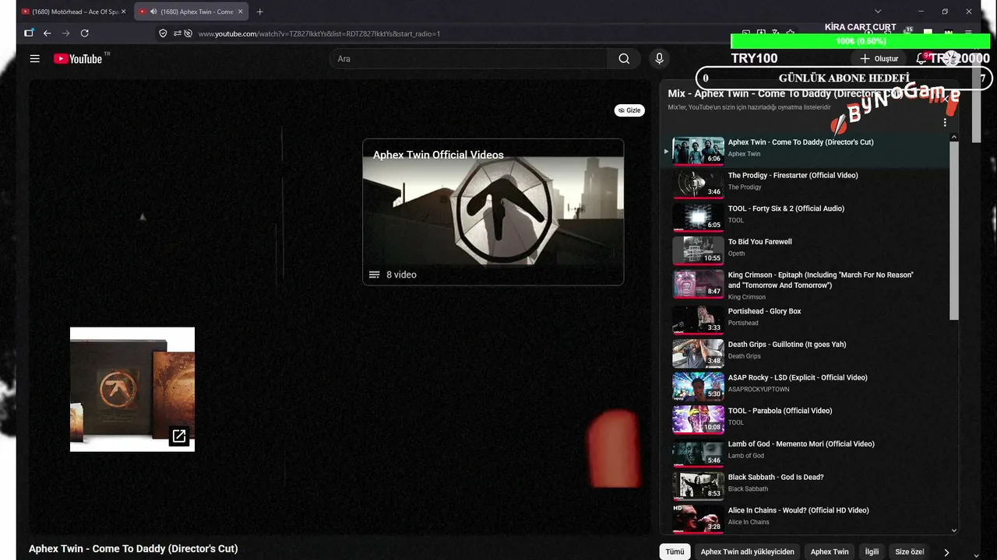
Task: Click the playlist icon beside 8 video
Action: 375,275
